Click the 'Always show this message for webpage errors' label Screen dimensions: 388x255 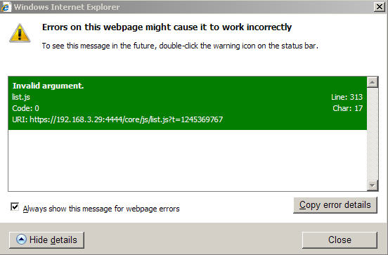(101, 209)
